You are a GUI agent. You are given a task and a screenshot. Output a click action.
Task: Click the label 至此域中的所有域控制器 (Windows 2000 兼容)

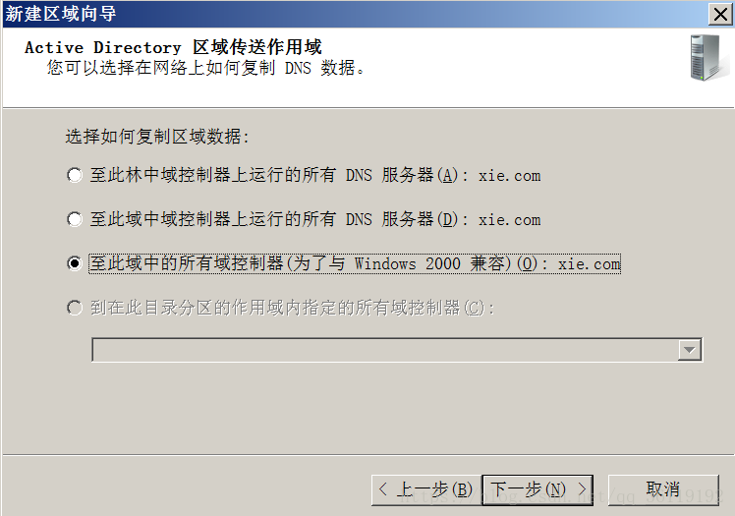click(x=355, y=263)
